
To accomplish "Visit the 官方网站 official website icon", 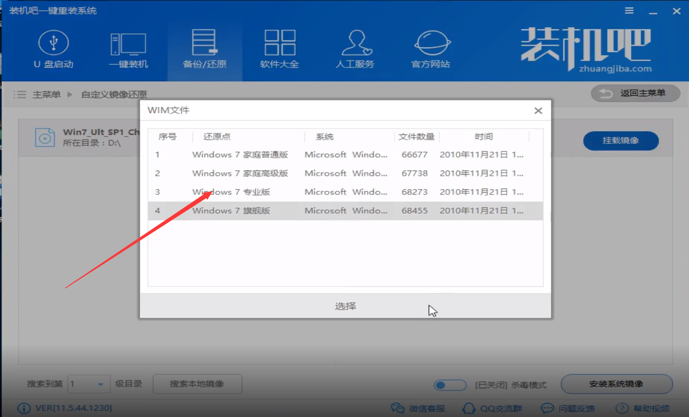I will 431,44.
